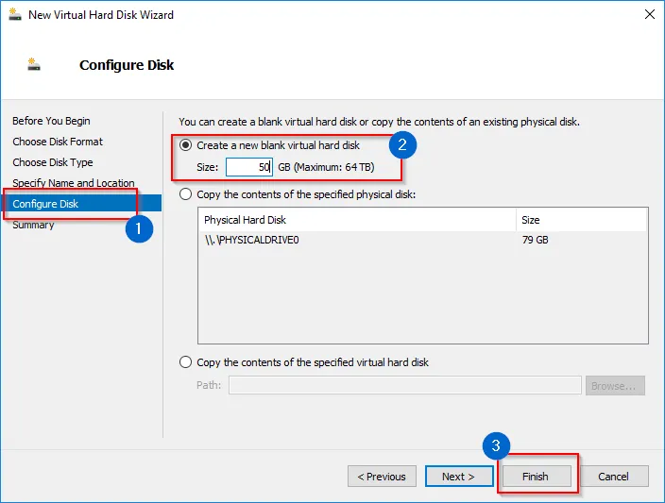Click the Size input field showing 50
665x503 pixels.
point(248,167)
